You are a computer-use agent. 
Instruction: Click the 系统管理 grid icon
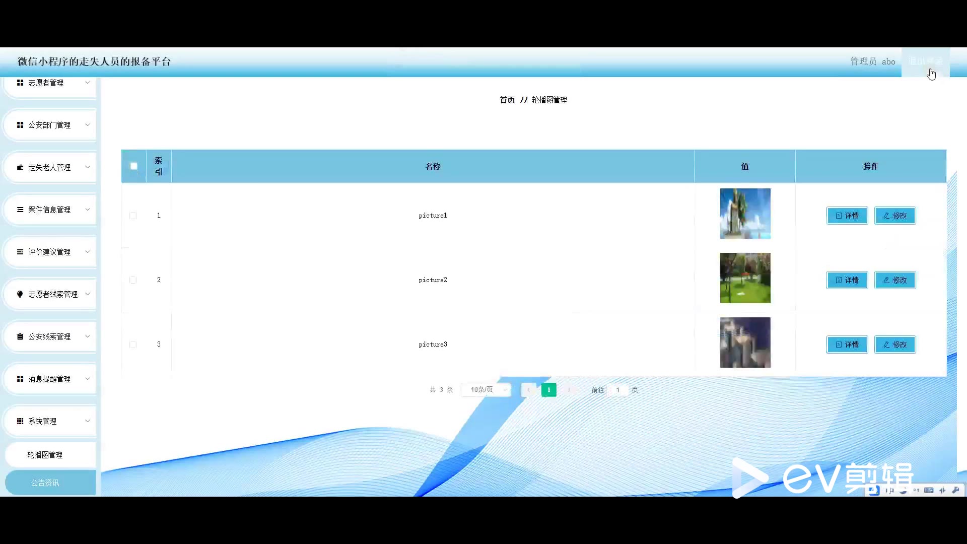(20, 421)
